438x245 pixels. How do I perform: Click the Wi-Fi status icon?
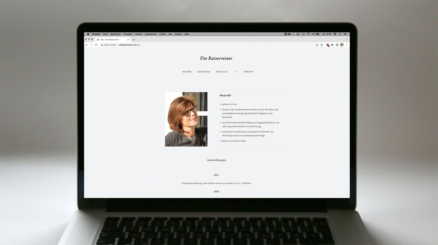point(308,34)
